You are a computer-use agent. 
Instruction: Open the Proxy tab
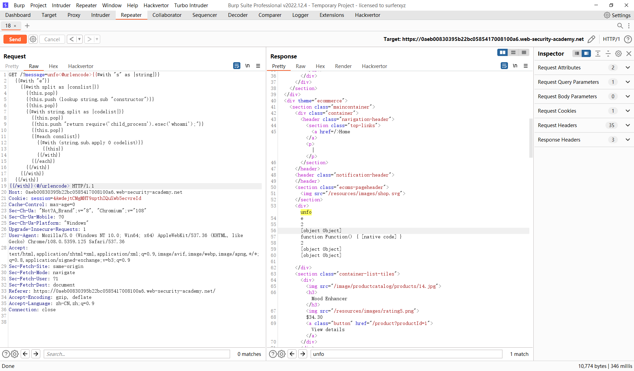point(74,15)
